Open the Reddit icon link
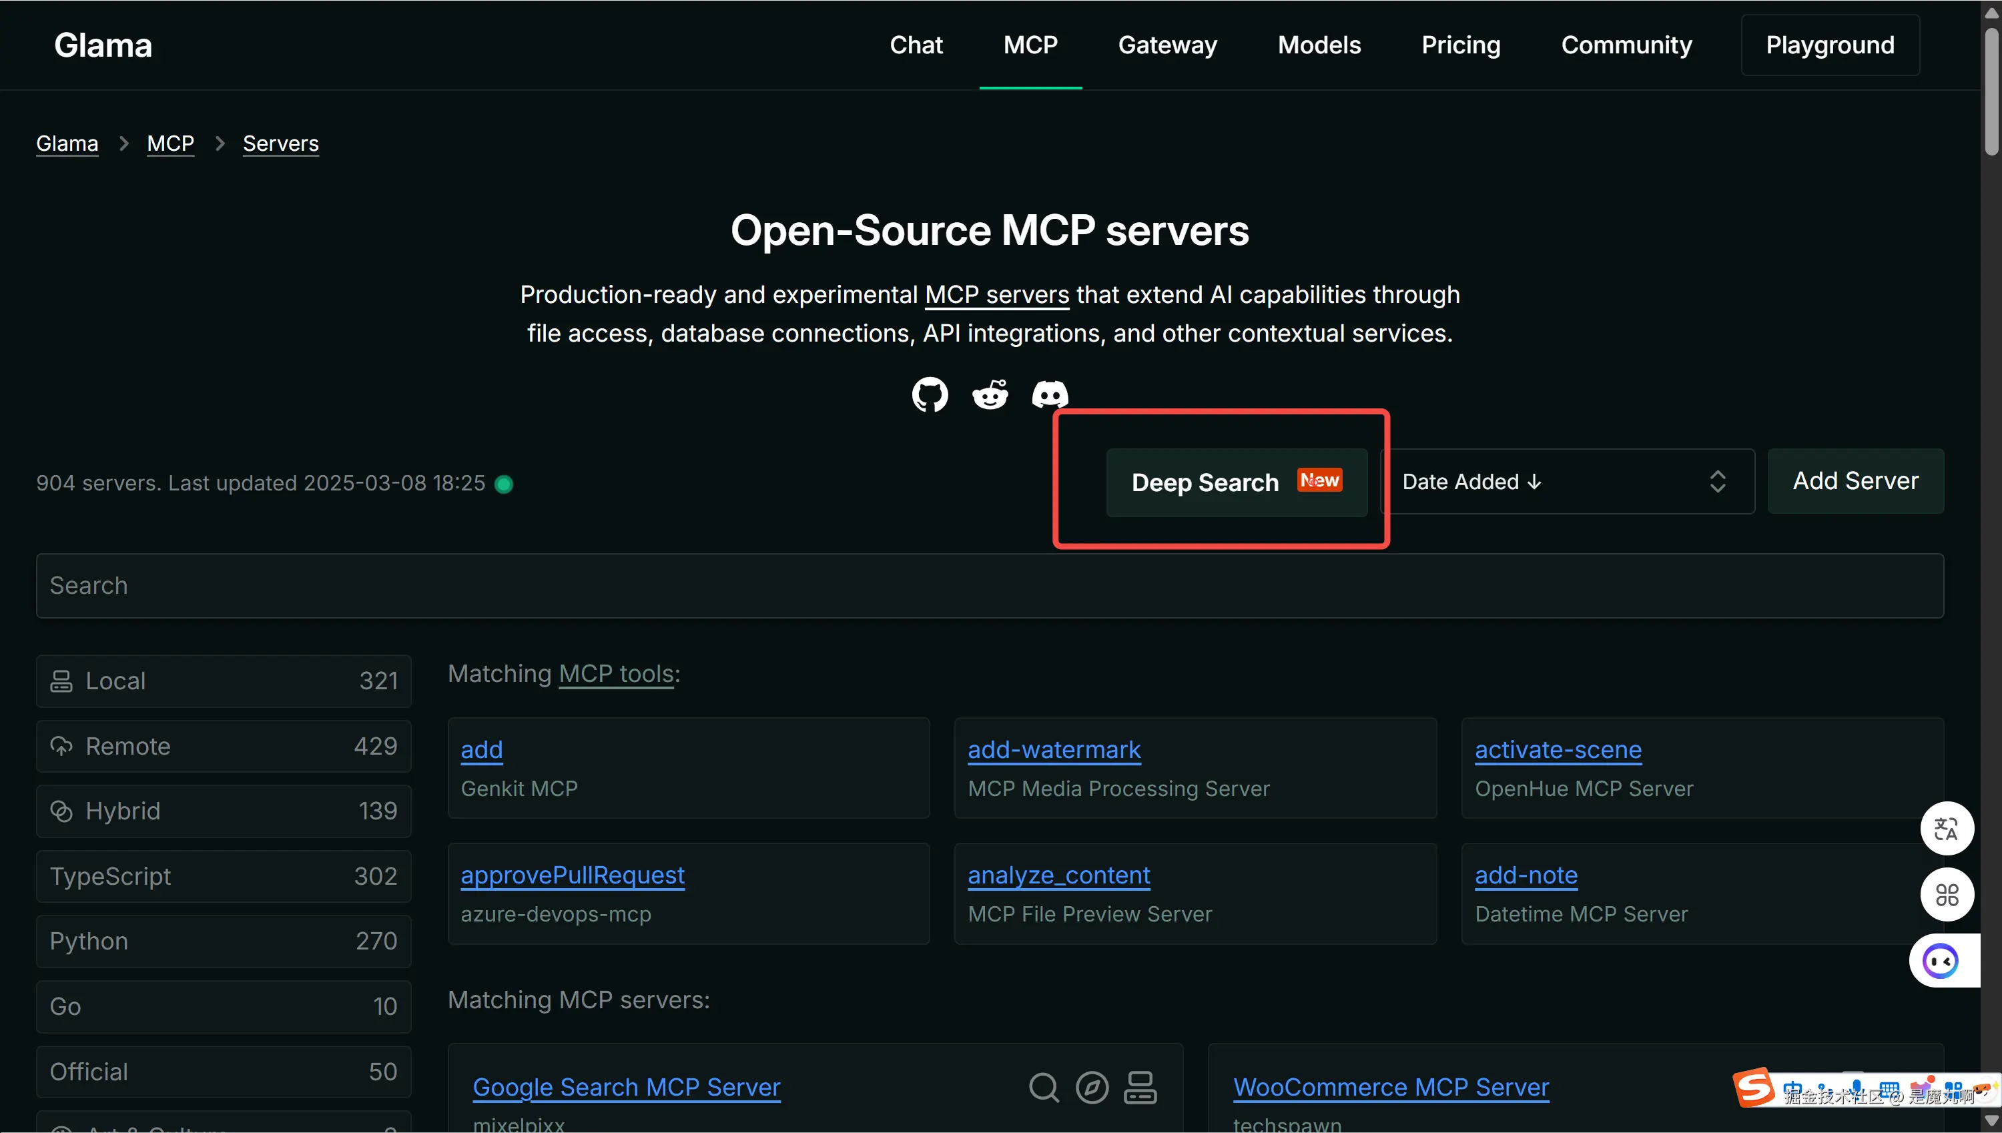 click(990, 394)
